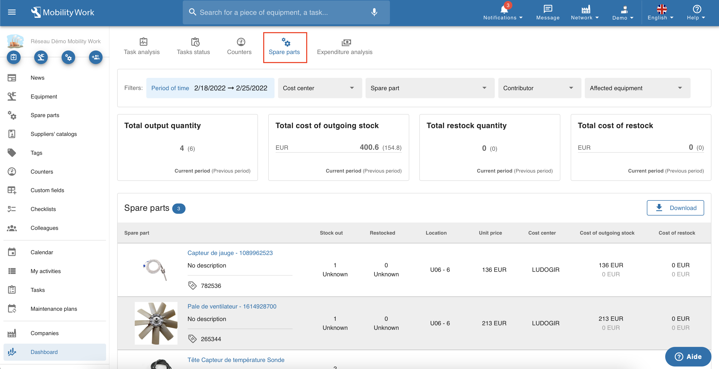Click the Calendar sidebar icon
Image resolution: width=719 pixels, height=369 pixels.
click(12, 252)
